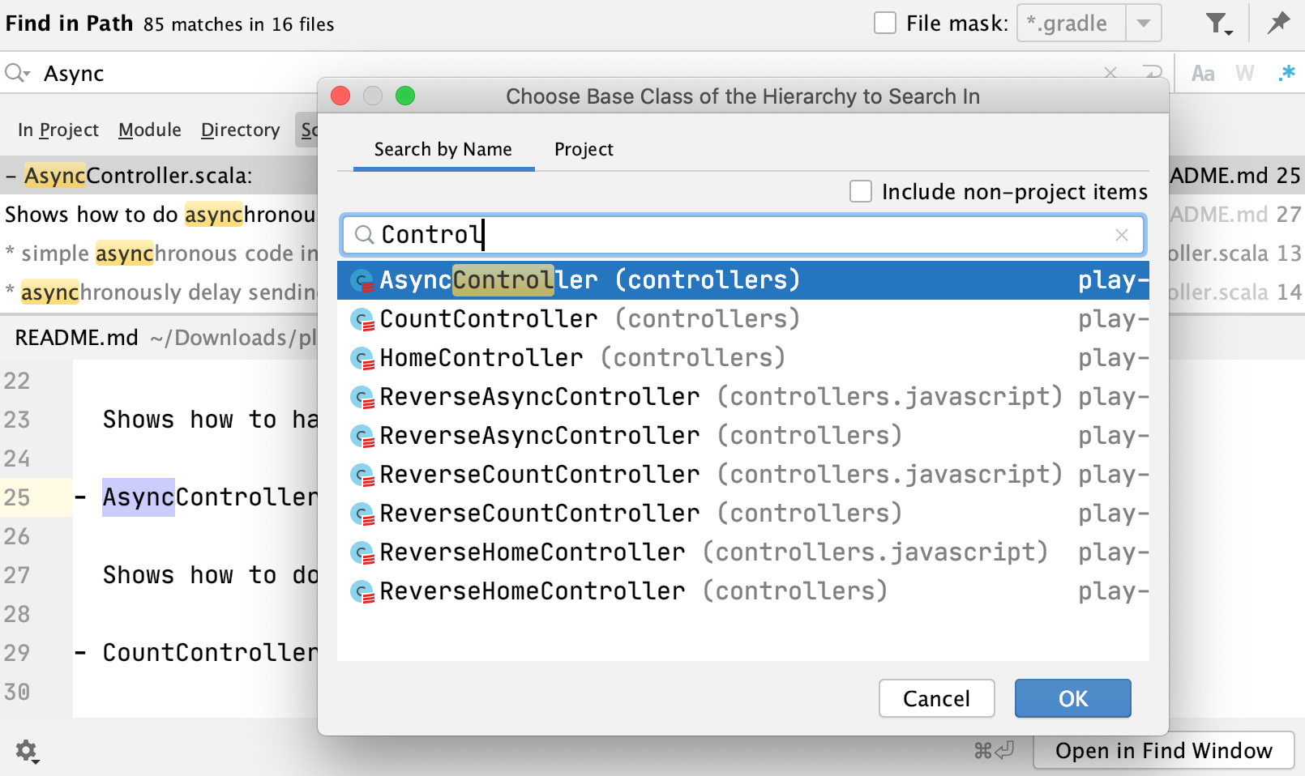Toggle Match Case (Aa) option

[1203, 74]
